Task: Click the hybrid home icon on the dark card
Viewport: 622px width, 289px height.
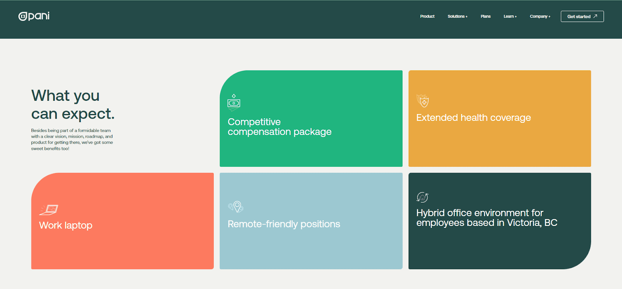Action: click(422, 197)
